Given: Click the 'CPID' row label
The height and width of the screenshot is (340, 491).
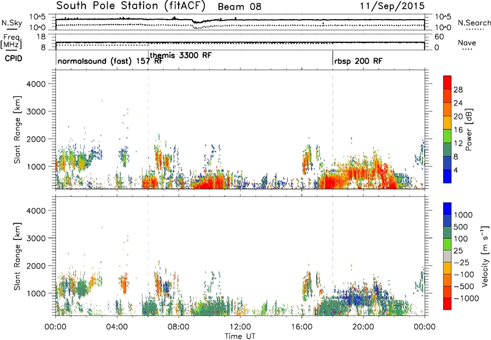Looking at the screenshot, I should (14, 58).
